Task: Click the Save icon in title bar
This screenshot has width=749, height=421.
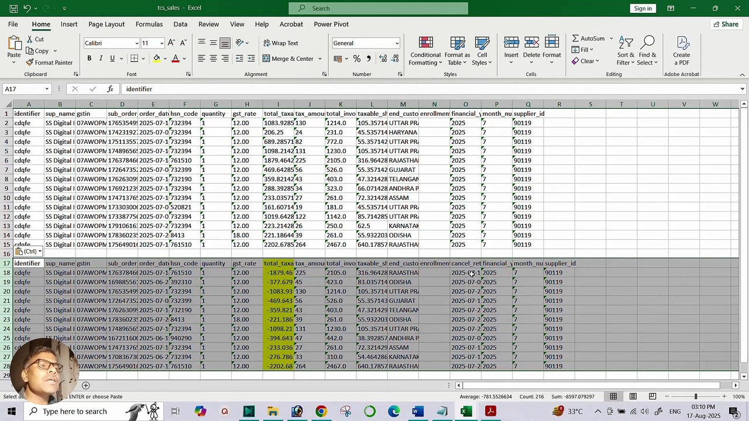Action: tap(12, 8)
